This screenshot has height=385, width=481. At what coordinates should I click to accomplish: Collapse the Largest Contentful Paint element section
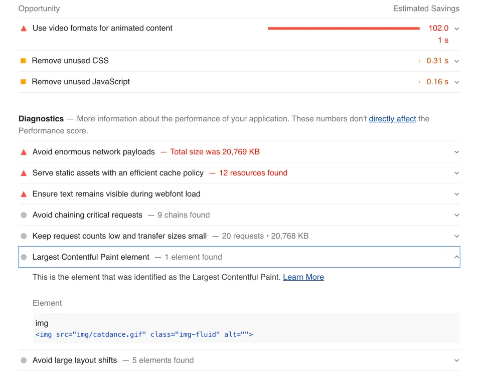[x=456, y=257]
